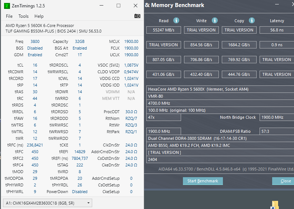Click the Close button in AIDA64
The width and height of the screenshot is (294, 209).
tap(284, 181)
